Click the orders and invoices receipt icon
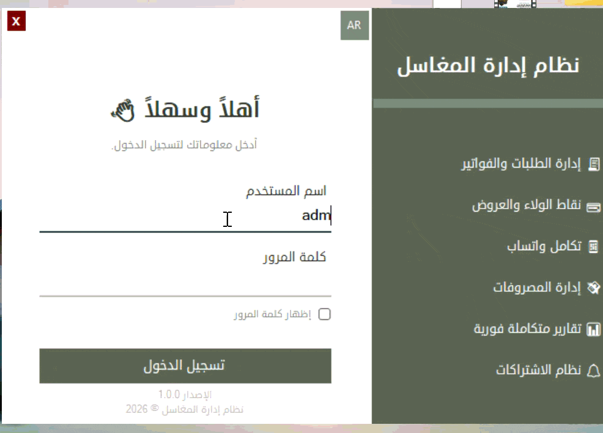This screenshot has height=433, width=603. point(593,164)
